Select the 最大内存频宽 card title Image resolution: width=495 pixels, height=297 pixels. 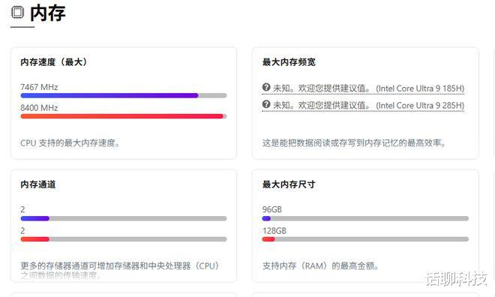289,61
